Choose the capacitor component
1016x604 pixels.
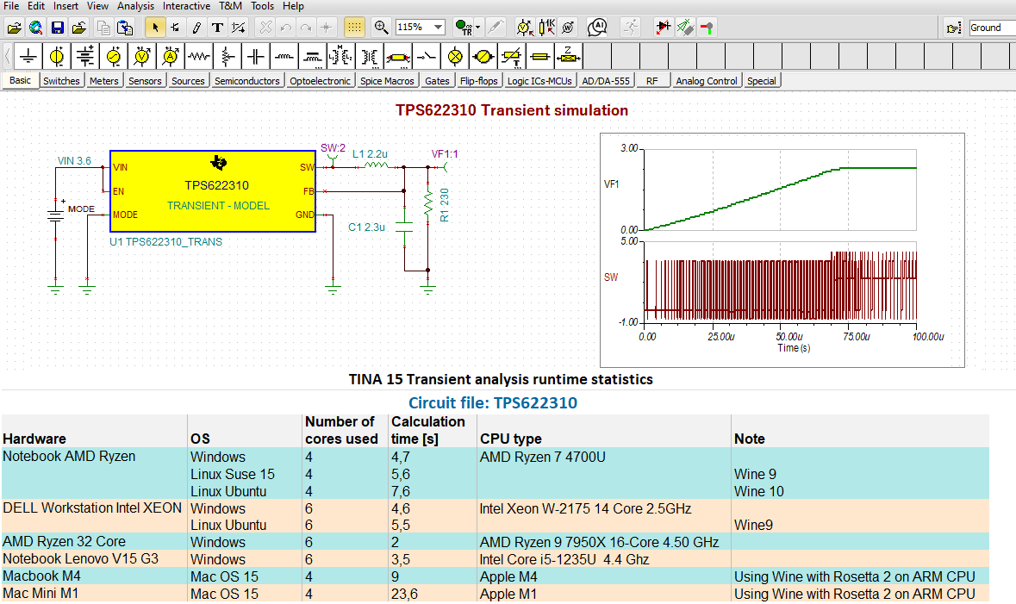click(x=256, y=57)
